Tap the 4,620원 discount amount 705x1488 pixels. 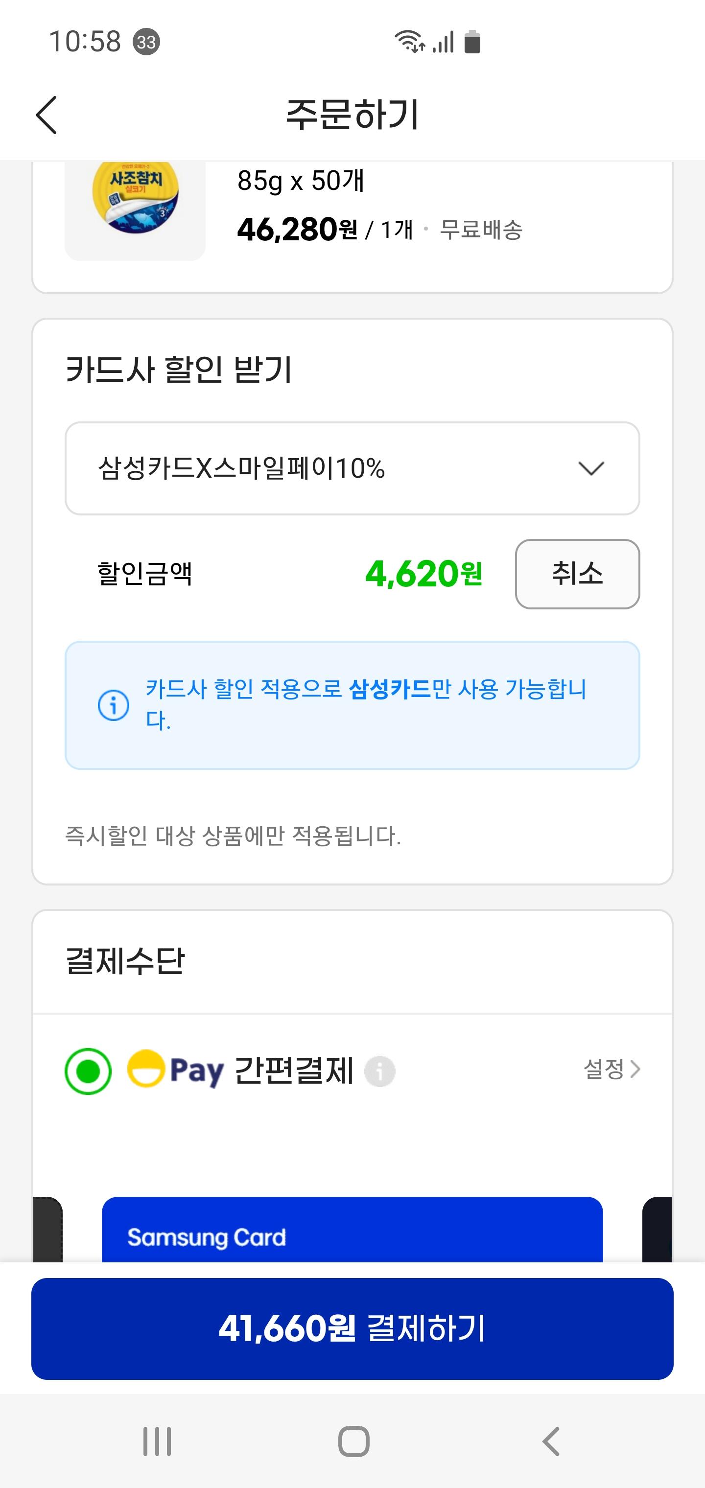423,574
